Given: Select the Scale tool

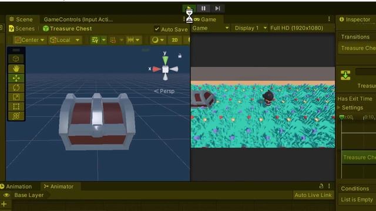Looking at the screenshot, I should point(16,97).
